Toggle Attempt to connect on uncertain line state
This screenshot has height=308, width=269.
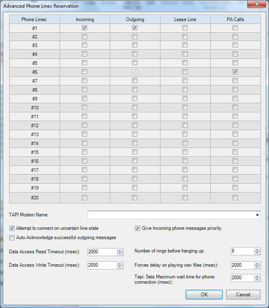[x=12, y=228]
